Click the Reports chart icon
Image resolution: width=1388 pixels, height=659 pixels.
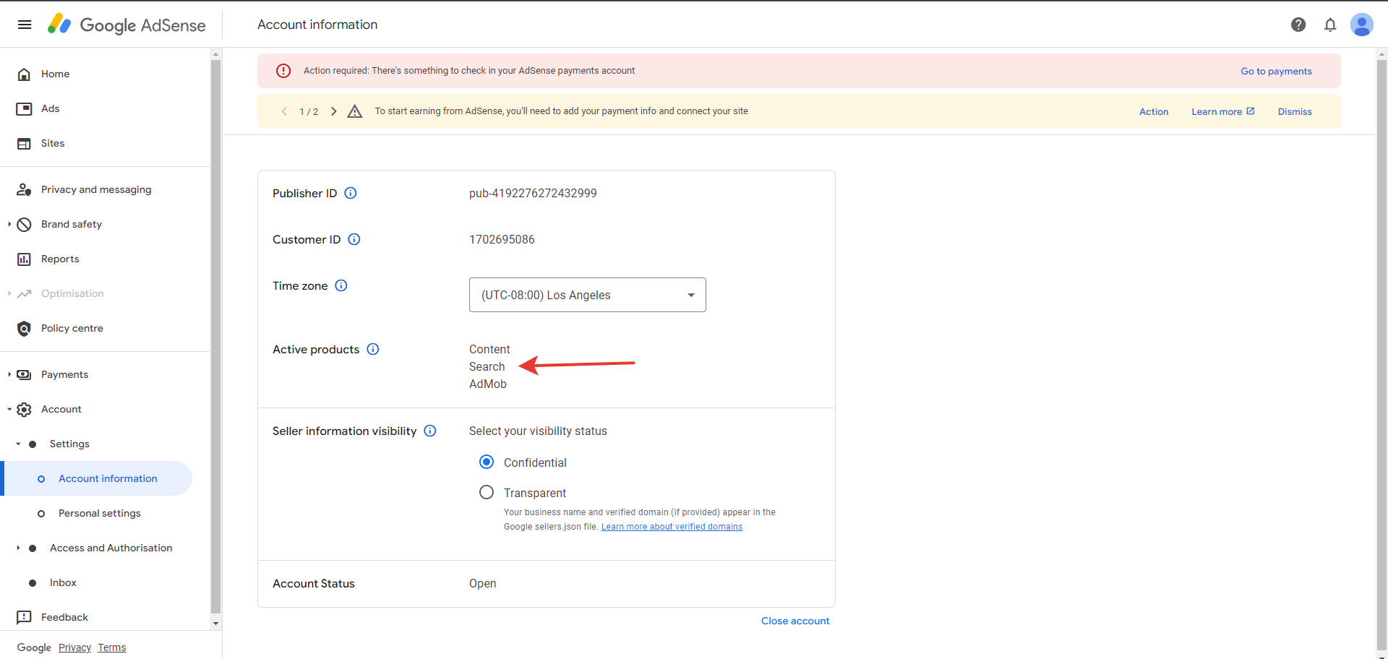(24, 259)
